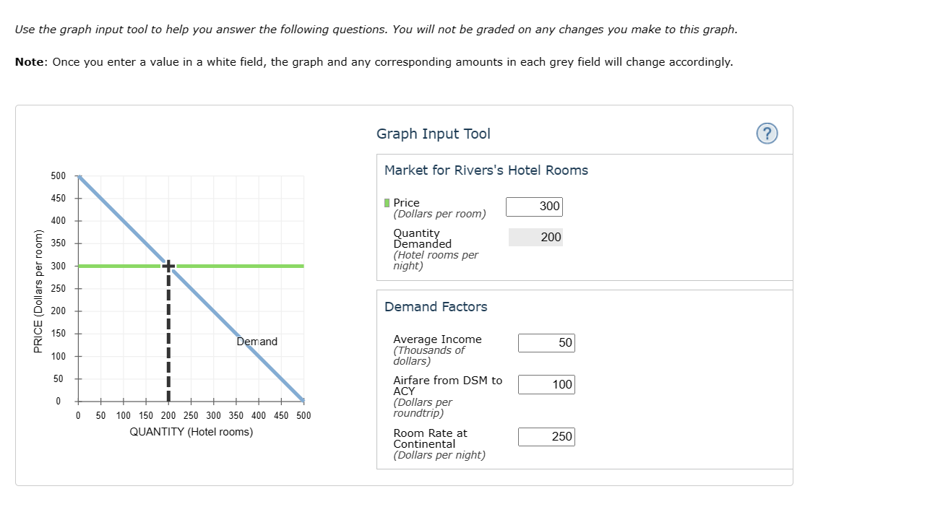Click the Graph Input Tool title
Image resolution: width=930 pixels, height=520 pixels.
tap(433, 134)
